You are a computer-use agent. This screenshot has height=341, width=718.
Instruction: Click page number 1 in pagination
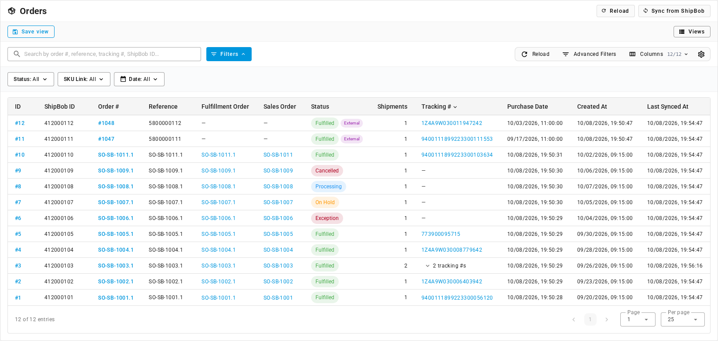590,319
